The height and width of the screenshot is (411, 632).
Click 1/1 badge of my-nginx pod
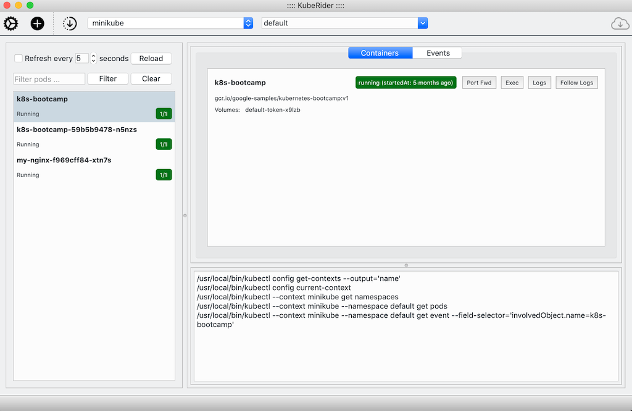pyautogui.click(x=164, y=175)
